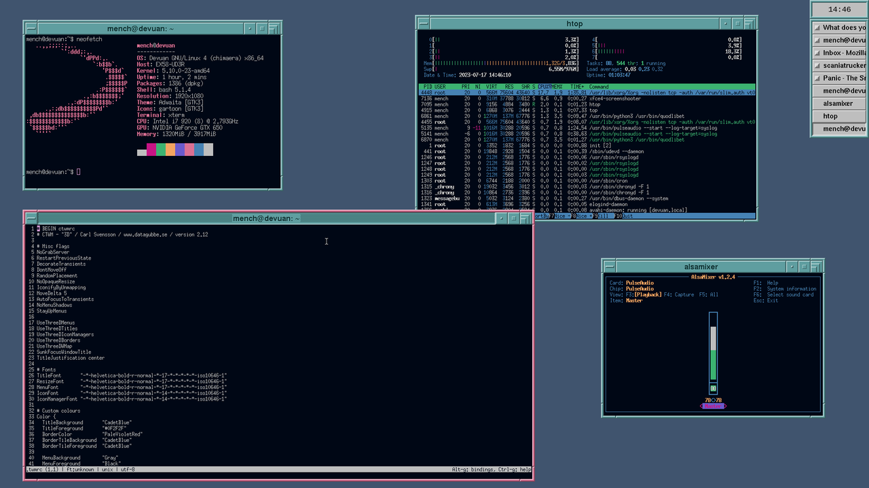Open window menu button of alsamixer window
Image resolution: width=869 pixels, height=488 pixels.
click(609, 266)
